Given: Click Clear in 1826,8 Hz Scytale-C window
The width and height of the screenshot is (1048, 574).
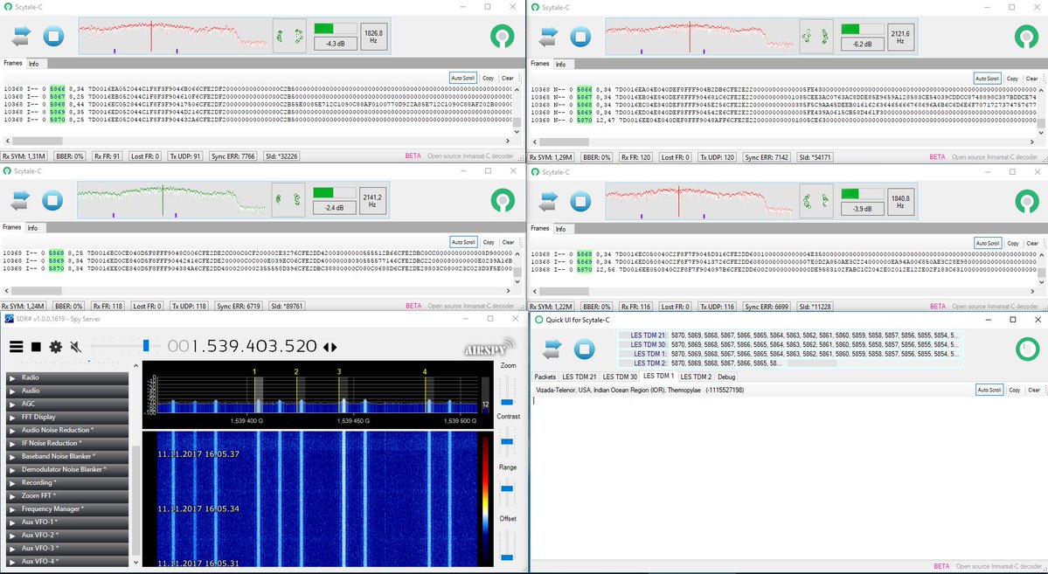Looking at the screenshot, I should 508,78.
